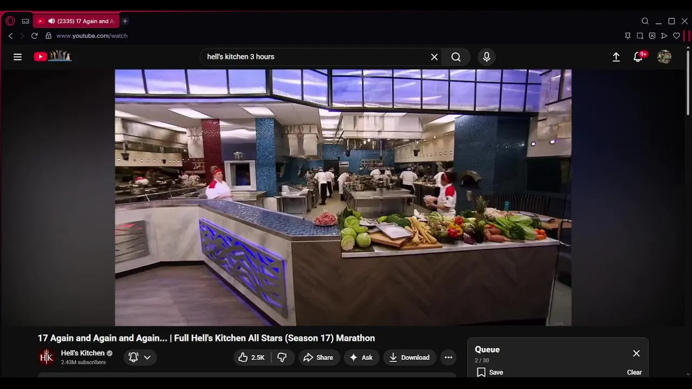Clear the queue
The width and height of the screenshot is (692, 389).
(634, 372)
